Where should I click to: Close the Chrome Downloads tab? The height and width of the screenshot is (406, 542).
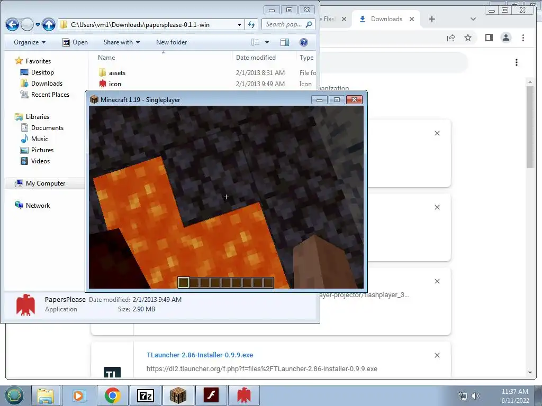pos(412,19)
